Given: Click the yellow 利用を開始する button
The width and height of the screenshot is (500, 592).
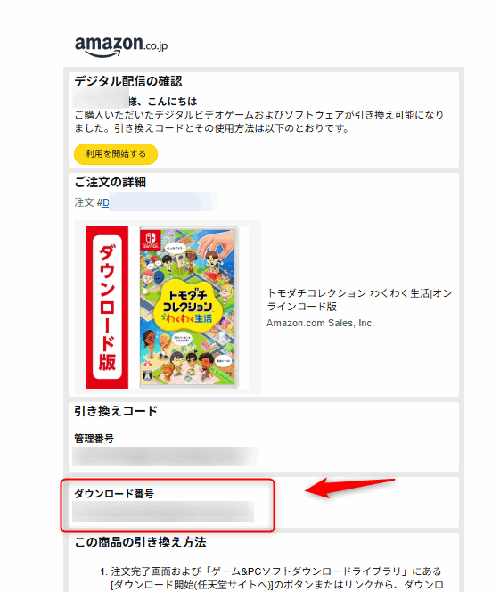Looking at the screenshot, I should [x=116, y=154].
